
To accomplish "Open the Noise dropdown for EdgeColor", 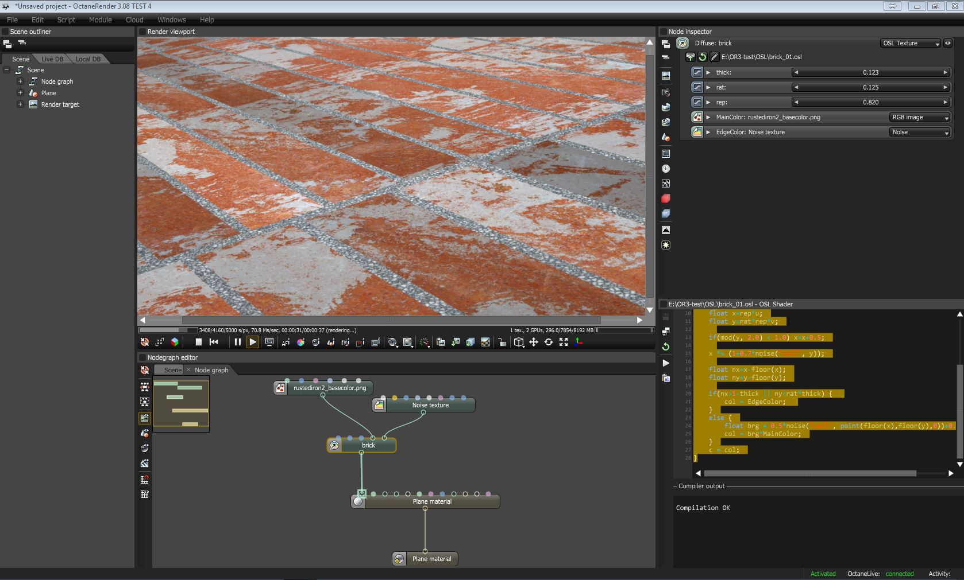I will pyautogui.click(x=919, y=132).
